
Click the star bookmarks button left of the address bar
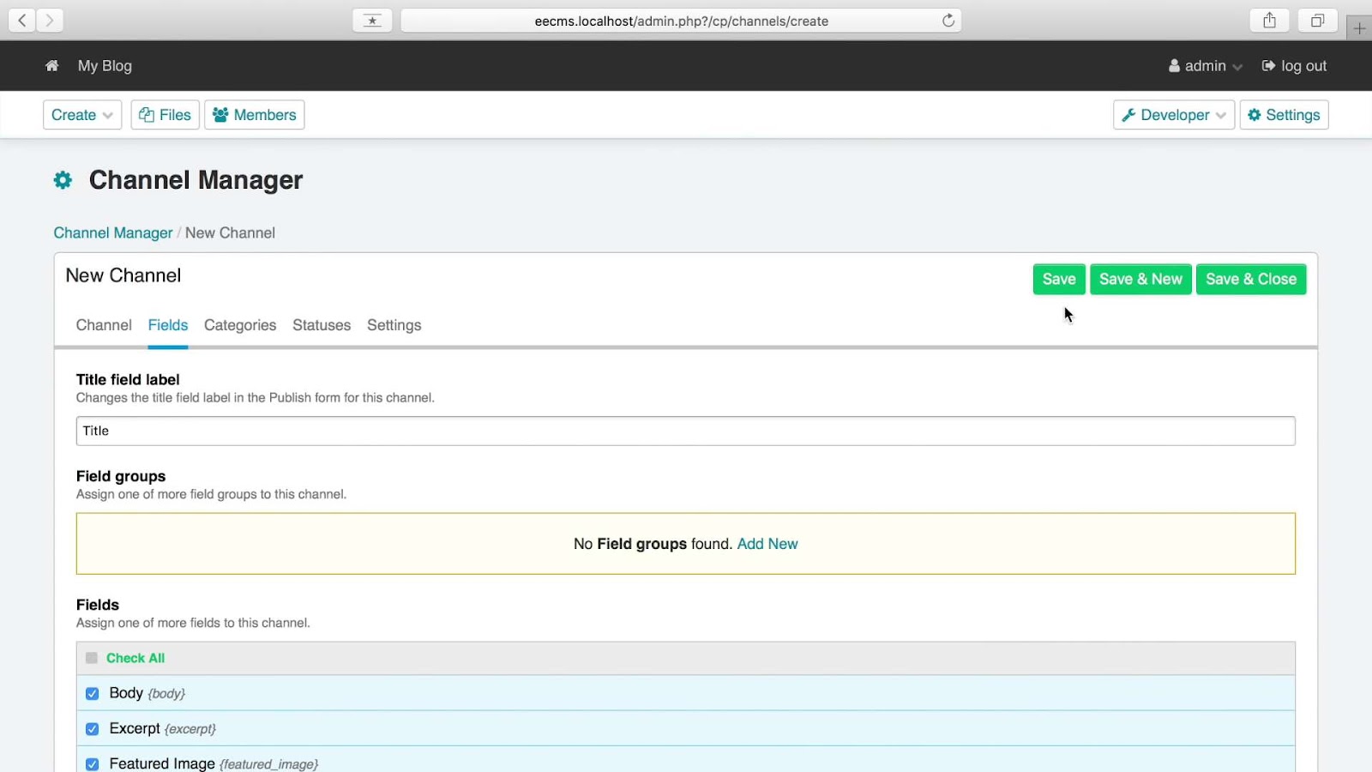372,21
